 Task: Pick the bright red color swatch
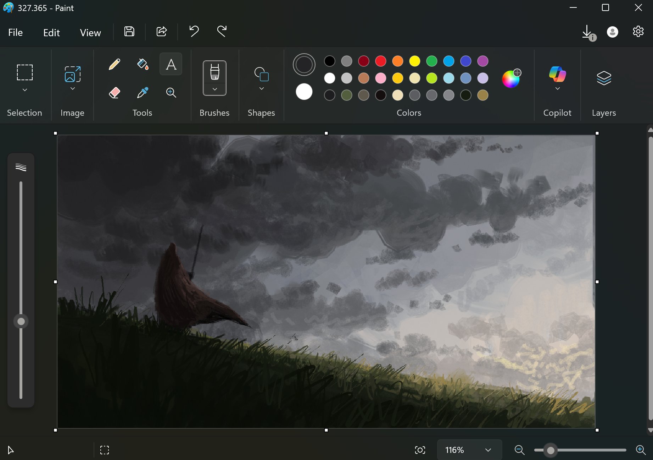tap(381, 61)
